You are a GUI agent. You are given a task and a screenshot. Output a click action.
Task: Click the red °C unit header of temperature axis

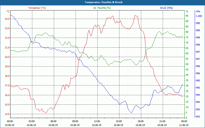(x=8, y=12)
